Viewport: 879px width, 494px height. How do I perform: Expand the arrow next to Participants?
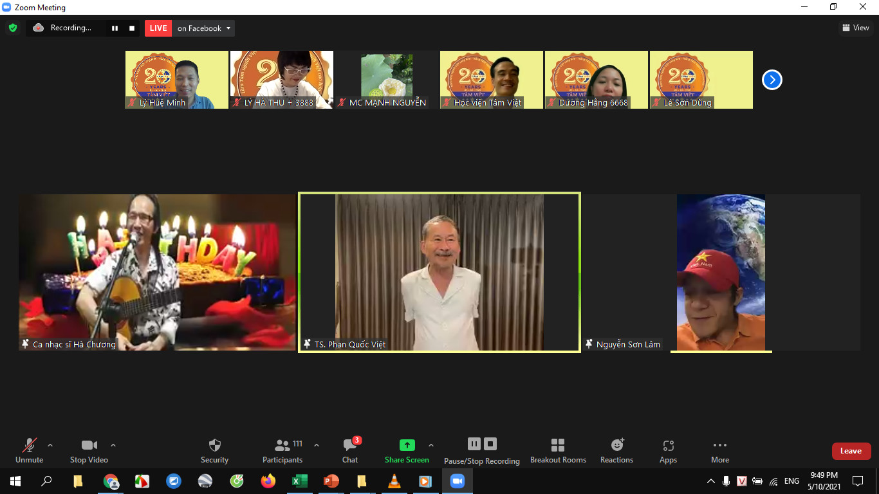point(317,445)
